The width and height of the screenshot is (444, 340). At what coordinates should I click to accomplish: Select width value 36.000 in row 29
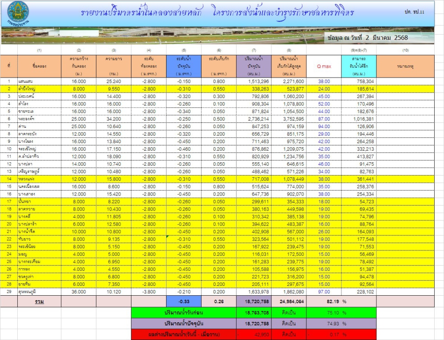tap(79, 292)
